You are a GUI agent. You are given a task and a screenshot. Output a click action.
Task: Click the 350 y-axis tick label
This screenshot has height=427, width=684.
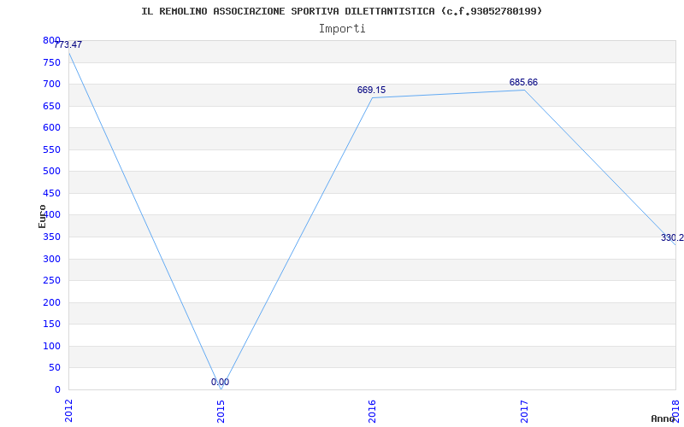(51, 237)
